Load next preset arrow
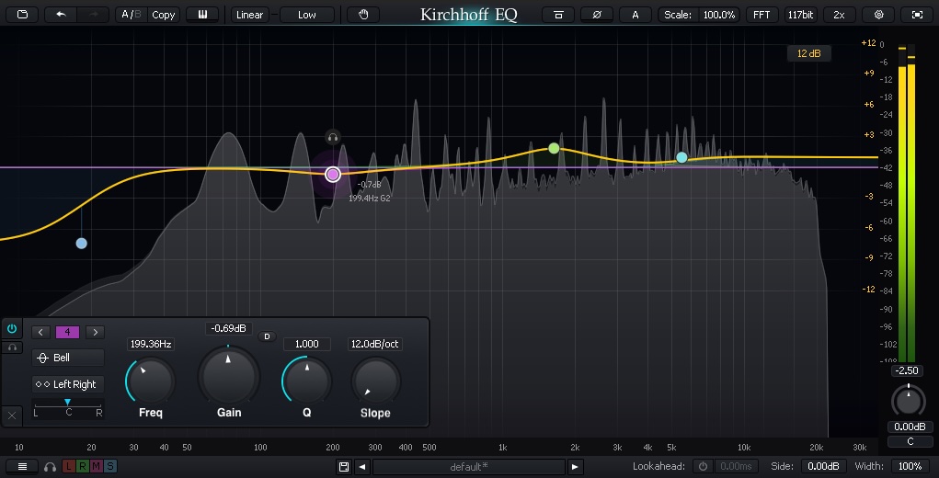The height and width of the screenshot is (478, 939). coord(574,467)
